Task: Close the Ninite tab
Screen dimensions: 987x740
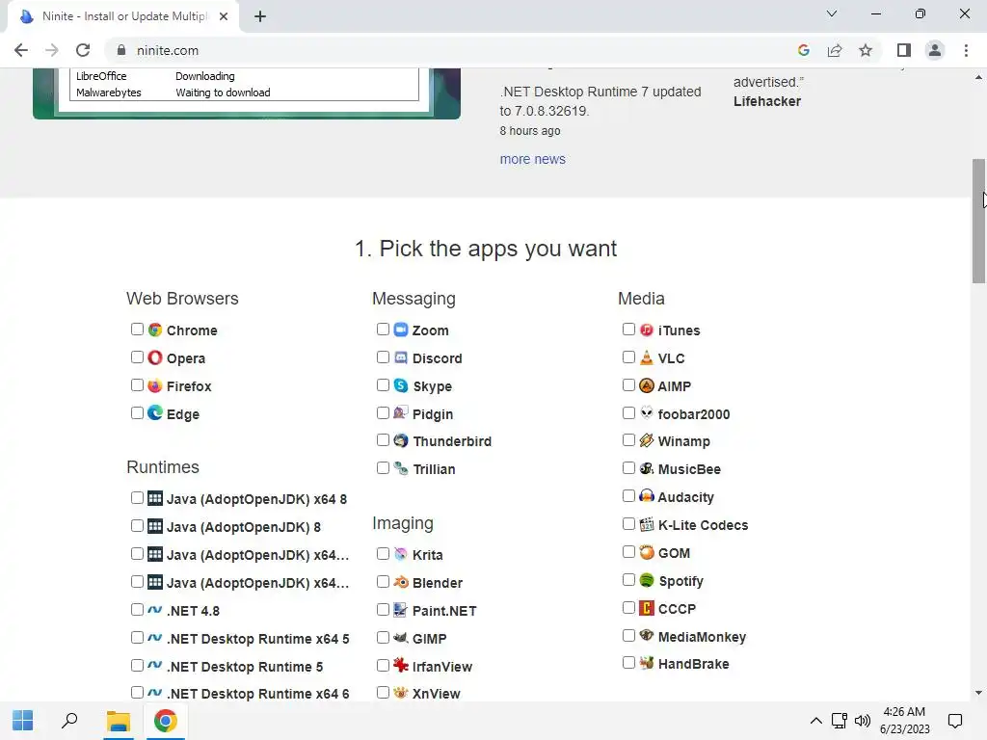Action: (224, 16)
